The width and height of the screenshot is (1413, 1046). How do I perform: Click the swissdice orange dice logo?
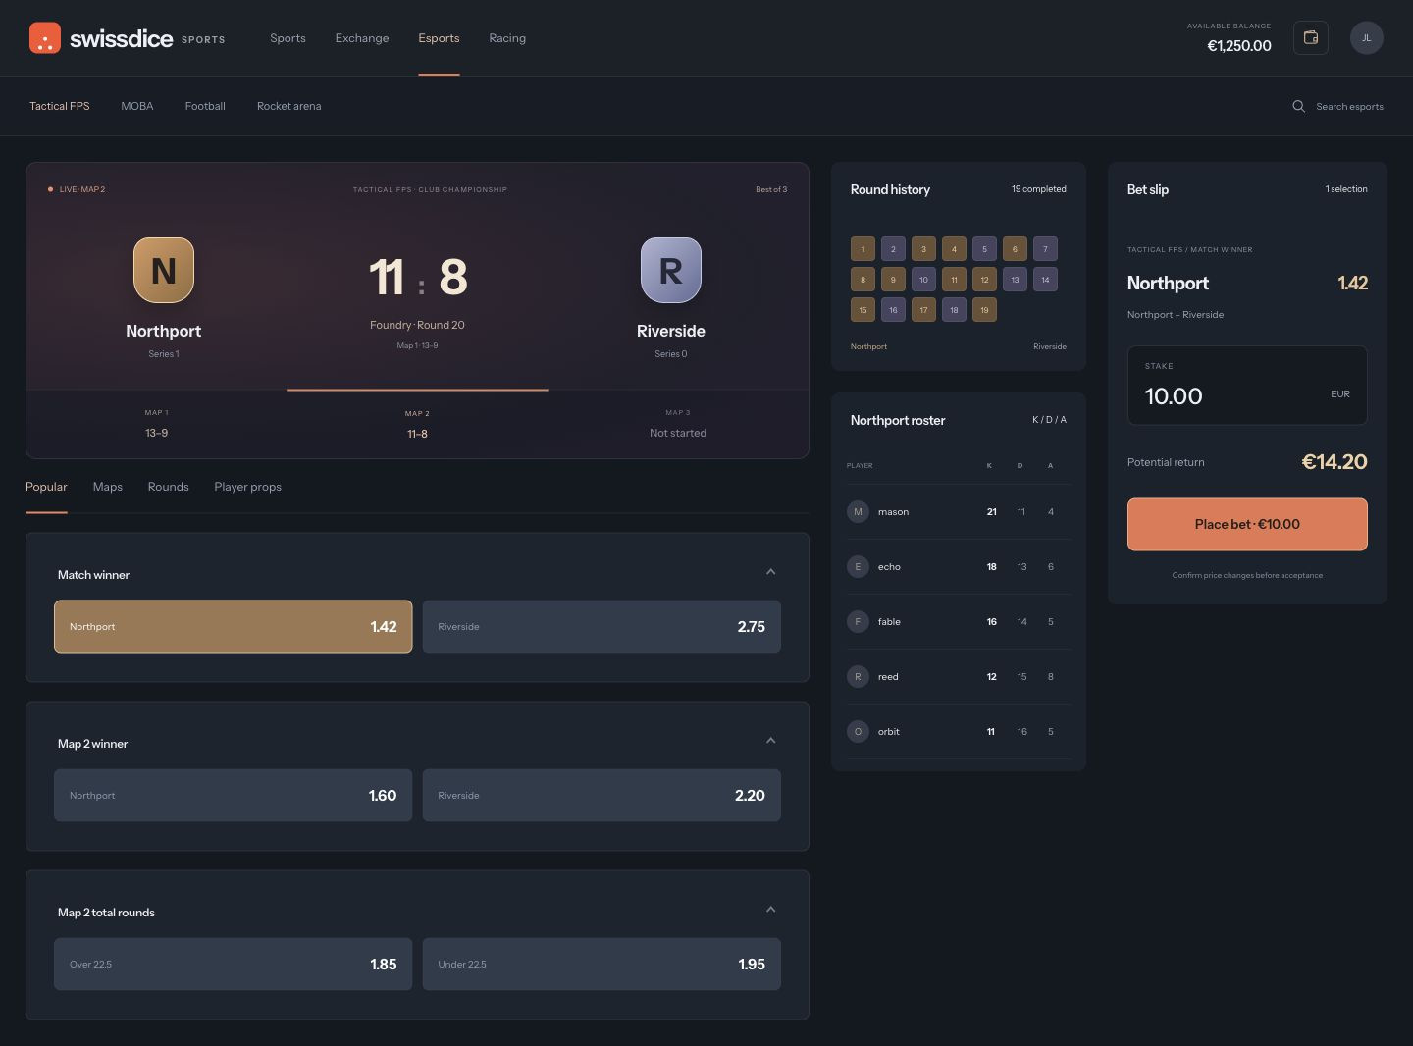(45, 38)
